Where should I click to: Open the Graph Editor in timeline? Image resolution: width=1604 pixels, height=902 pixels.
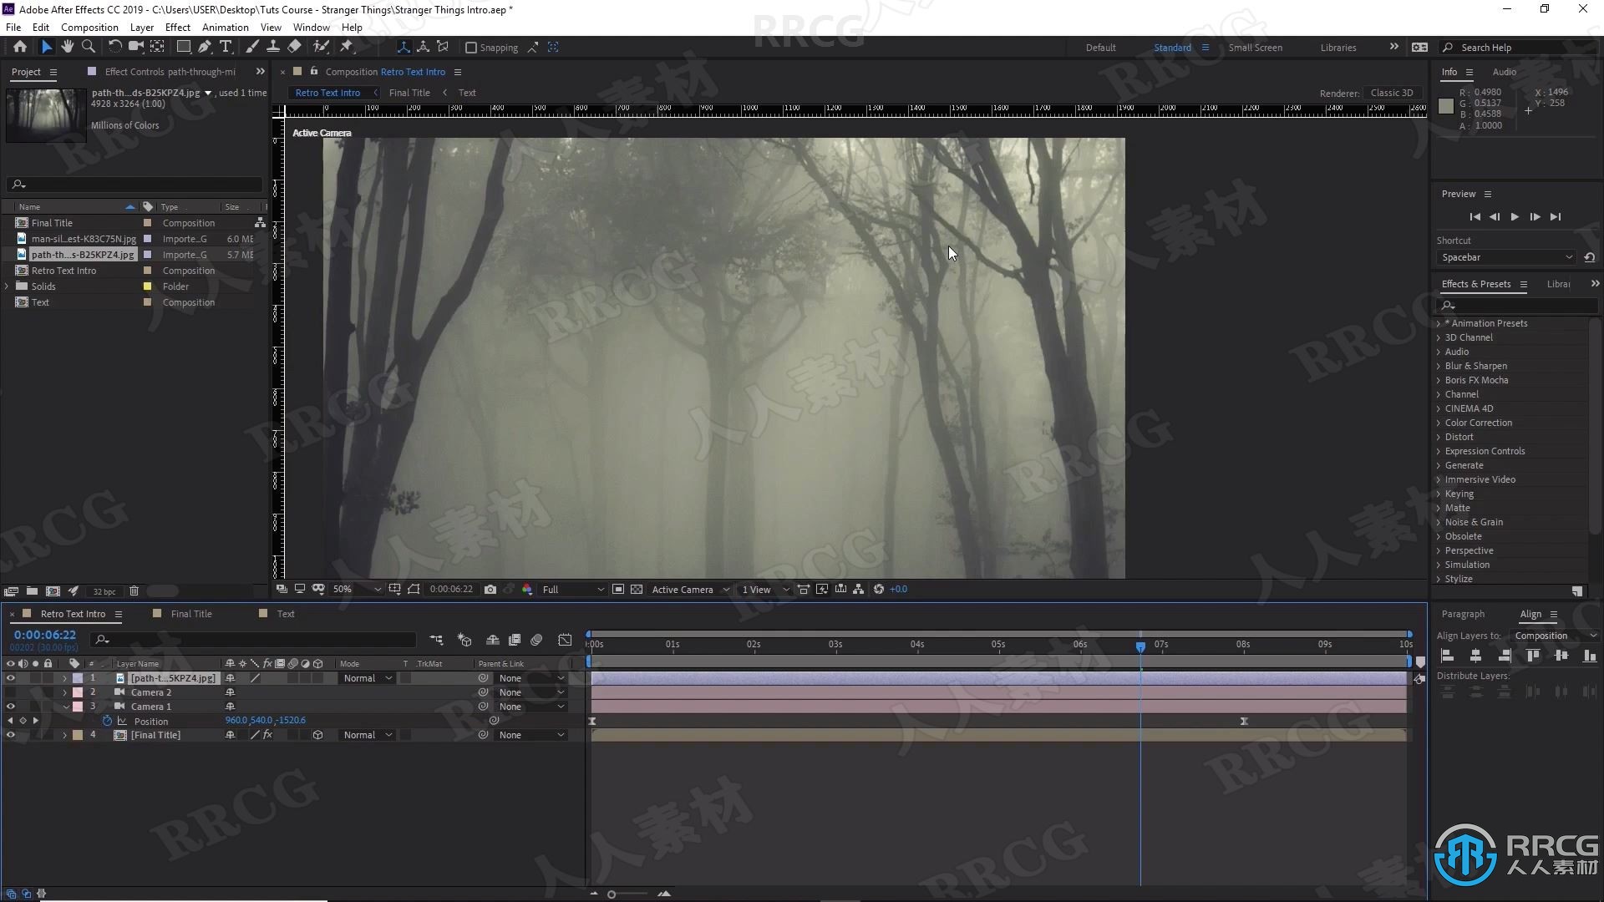[x=566, y=640]
